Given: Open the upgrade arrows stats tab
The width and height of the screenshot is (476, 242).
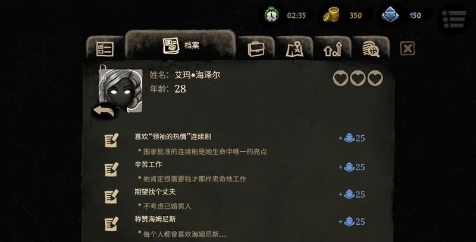Looking at the screenshot, I should [x=333, y=49].
